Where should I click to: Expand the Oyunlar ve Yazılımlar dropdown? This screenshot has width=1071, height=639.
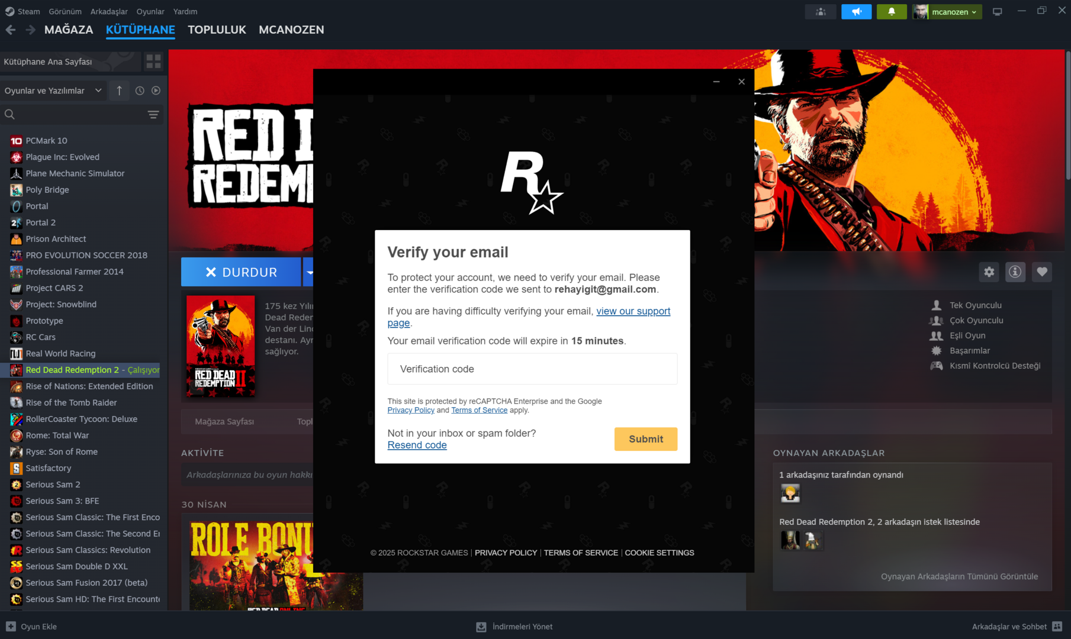[53, 91]
